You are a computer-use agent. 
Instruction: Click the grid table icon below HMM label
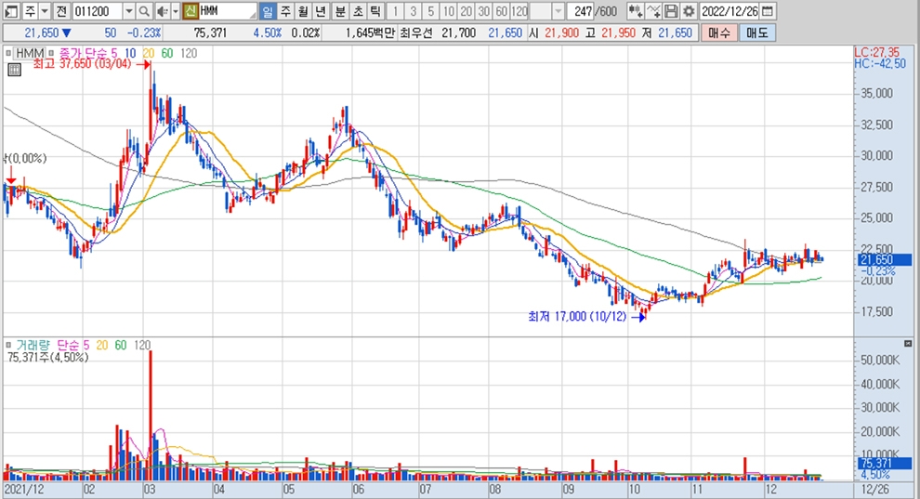[14, 71]
